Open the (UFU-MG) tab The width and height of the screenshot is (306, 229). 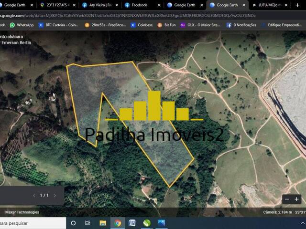(270, 5)
